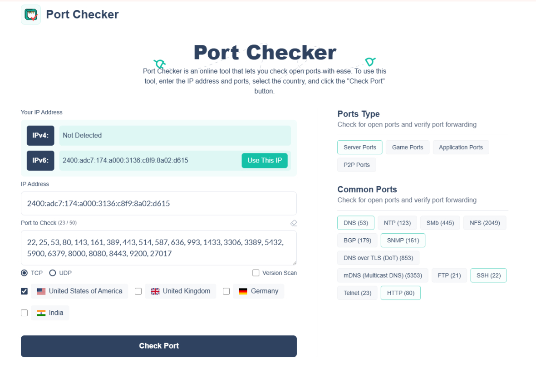Enable the Version Scan checkbox

(256, 273)
